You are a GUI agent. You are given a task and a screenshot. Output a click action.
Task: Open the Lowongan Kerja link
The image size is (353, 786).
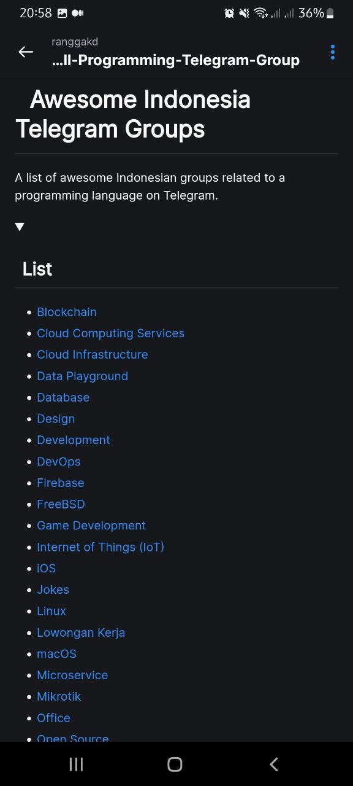point(81,632)
